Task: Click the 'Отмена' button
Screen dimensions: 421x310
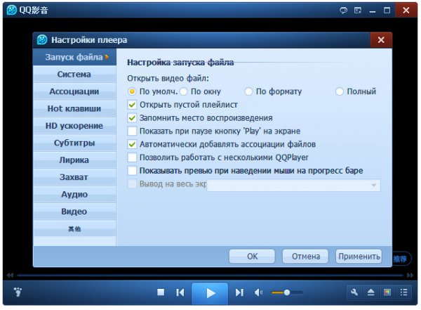Action: [x=305, y=256]
